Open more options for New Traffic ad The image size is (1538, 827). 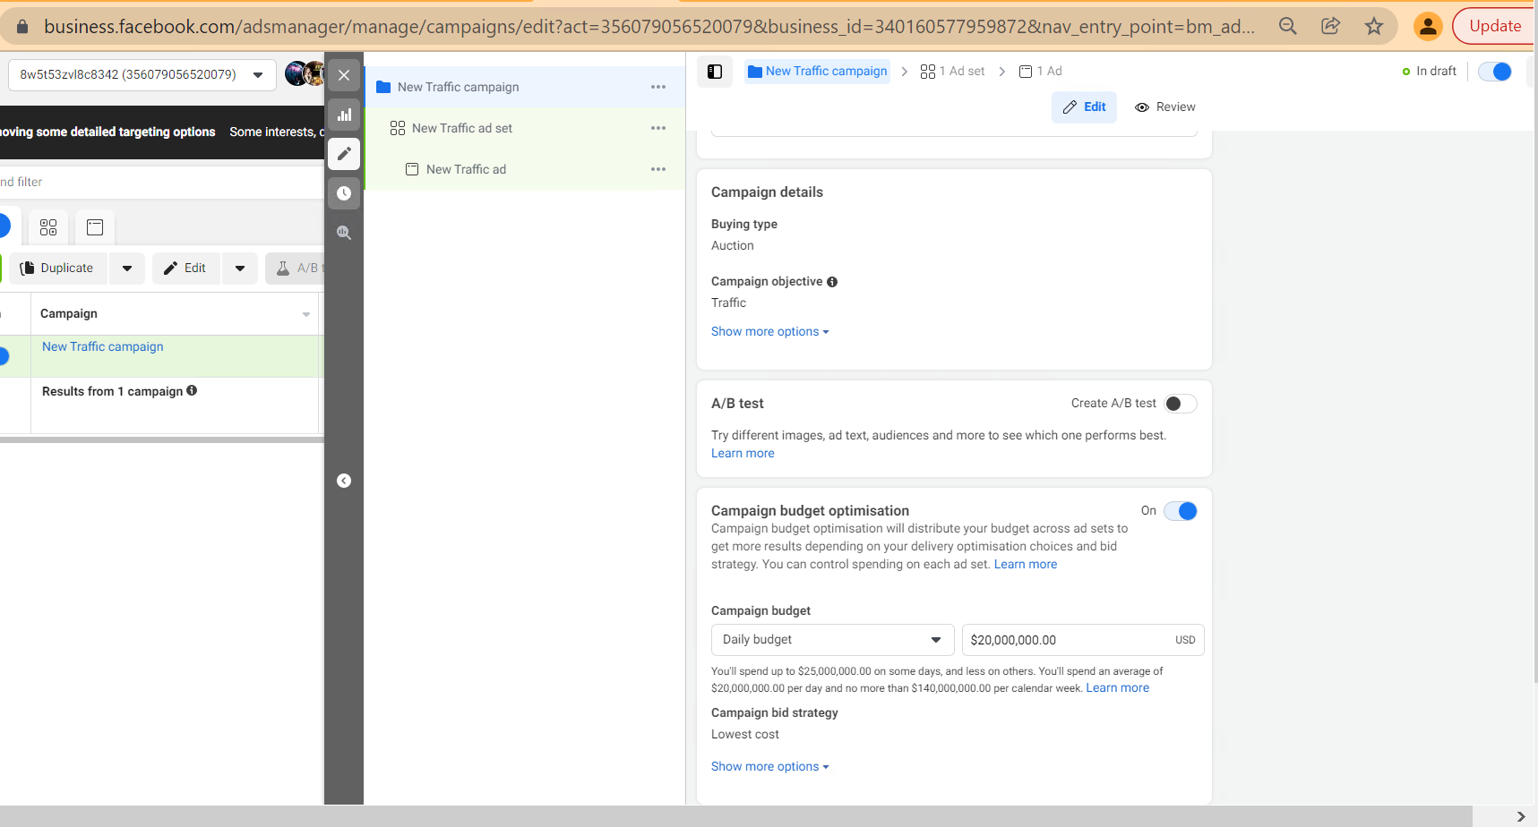(x=658, y=169)
